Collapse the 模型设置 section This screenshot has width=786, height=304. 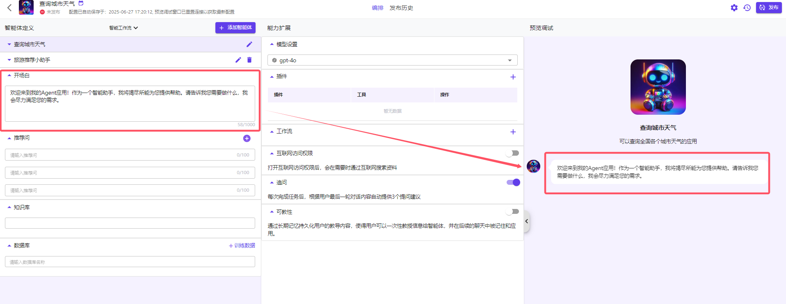click(x=272, y=44)
